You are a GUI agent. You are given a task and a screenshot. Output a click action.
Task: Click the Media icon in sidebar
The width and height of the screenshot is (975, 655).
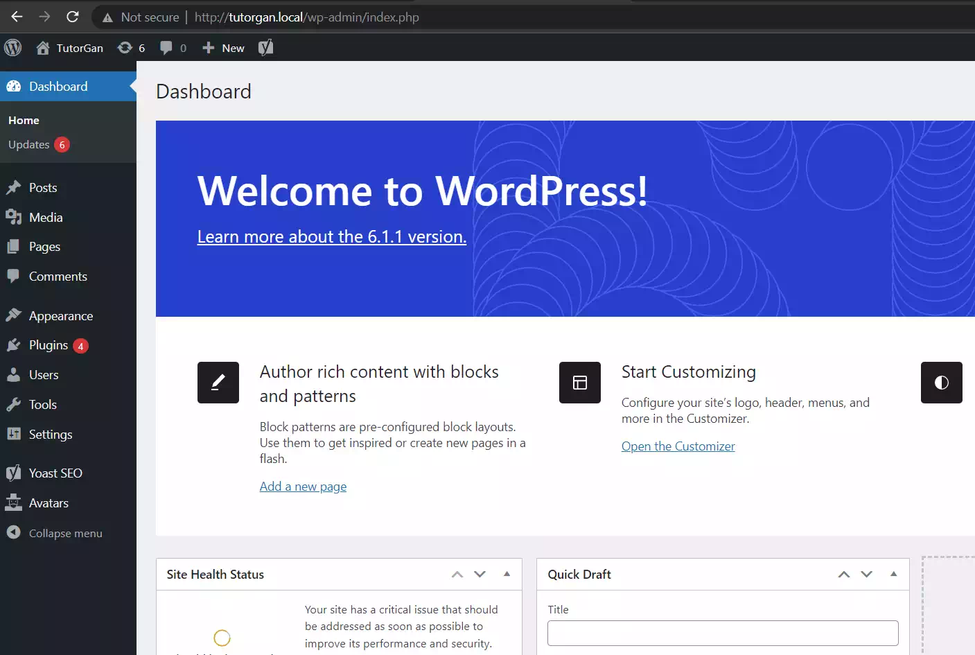tap(14, 218)
